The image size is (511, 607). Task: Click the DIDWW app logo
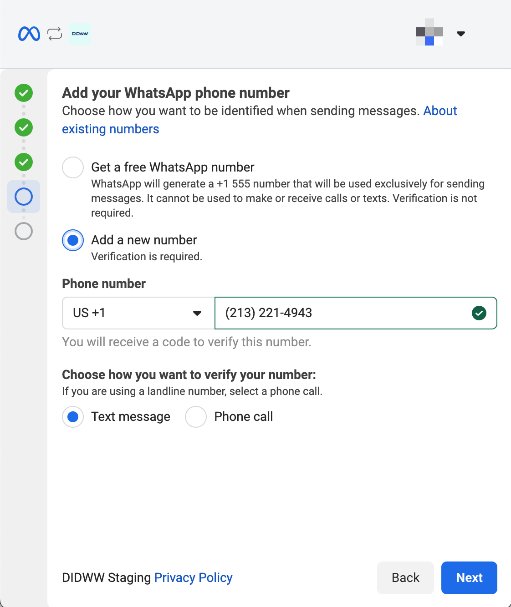coord(80,34)
